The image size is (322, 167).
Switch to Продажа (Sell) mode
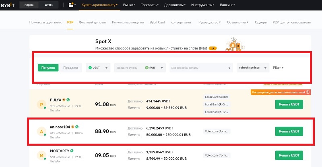coord(70,68)
